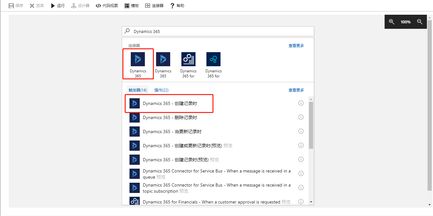Select Financials customer approval requested trigger
Screen dimensions: 433x216
215,201
